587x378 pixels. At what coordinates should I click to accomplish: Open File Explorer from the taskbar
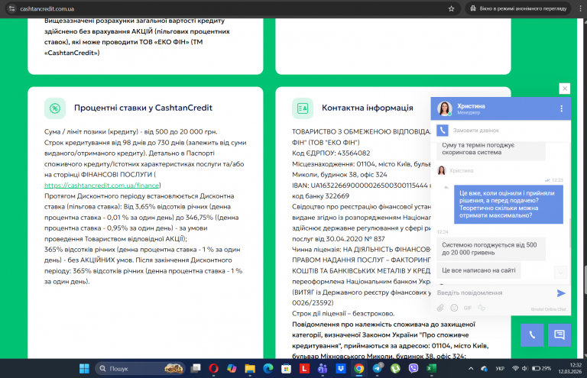[x=250, y=369]
